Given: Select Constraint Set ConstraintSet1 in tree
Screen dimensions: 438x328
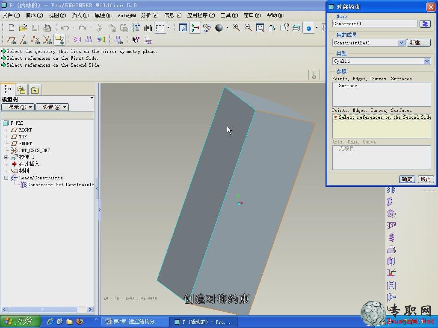Looking at the screenshot, I should (57, 184).
